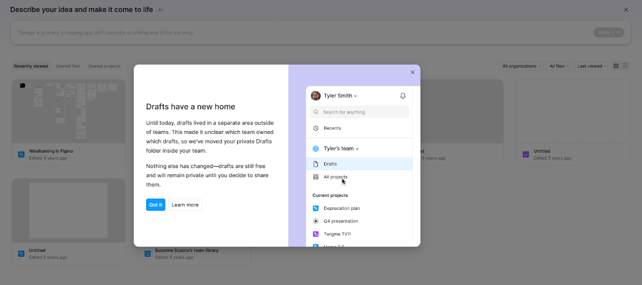This screenshot has height=285, width=642.
Task: Click the Drafts have a new home heading
Action: point(190,107)
